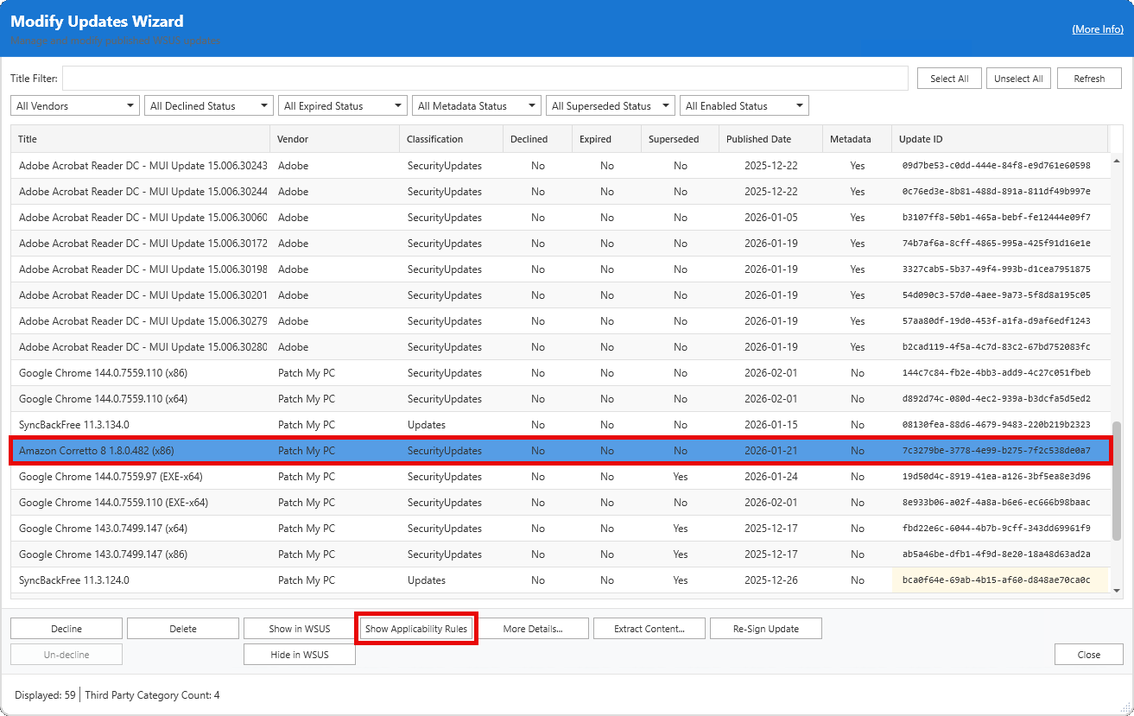Expand the All Enabled Status dropdown
The width and height of the screenshot is (1134, 716).
tap(744, 105)
